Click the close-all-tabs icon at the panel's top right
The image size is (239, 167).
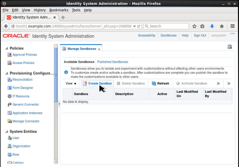pos(230,47)
